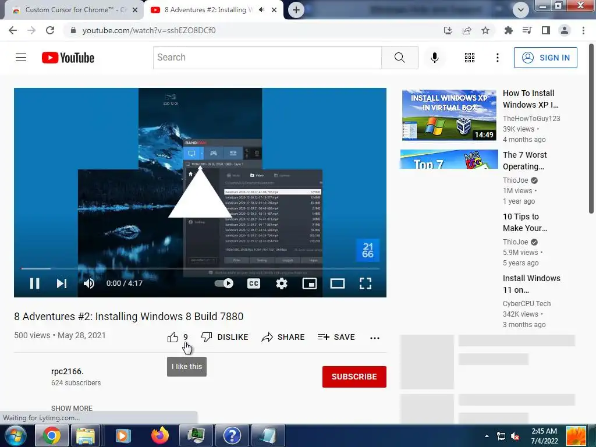Mute the video player volume
The height and width of the screenshot is (447, 596).
pyautogui.click(x=89, y=283)
